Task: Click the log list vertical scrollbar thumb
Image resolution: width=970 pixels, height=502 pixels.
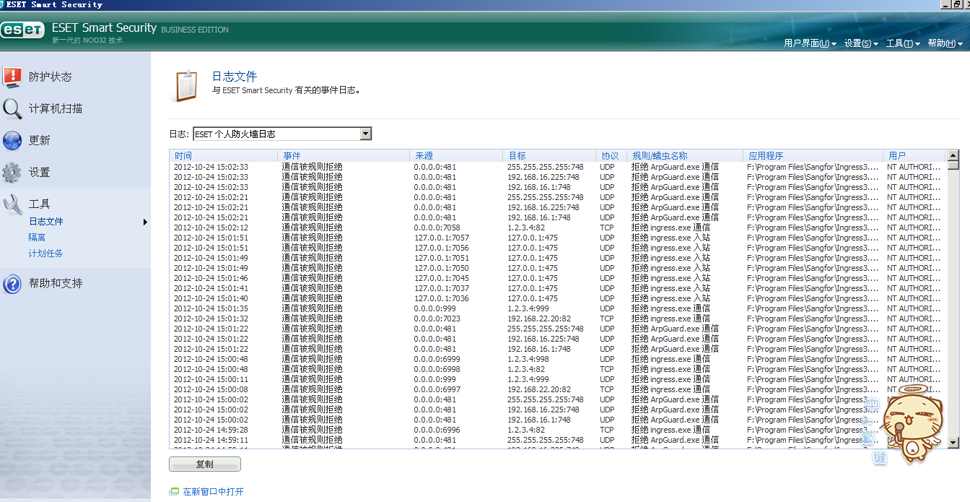Action: 953,165
